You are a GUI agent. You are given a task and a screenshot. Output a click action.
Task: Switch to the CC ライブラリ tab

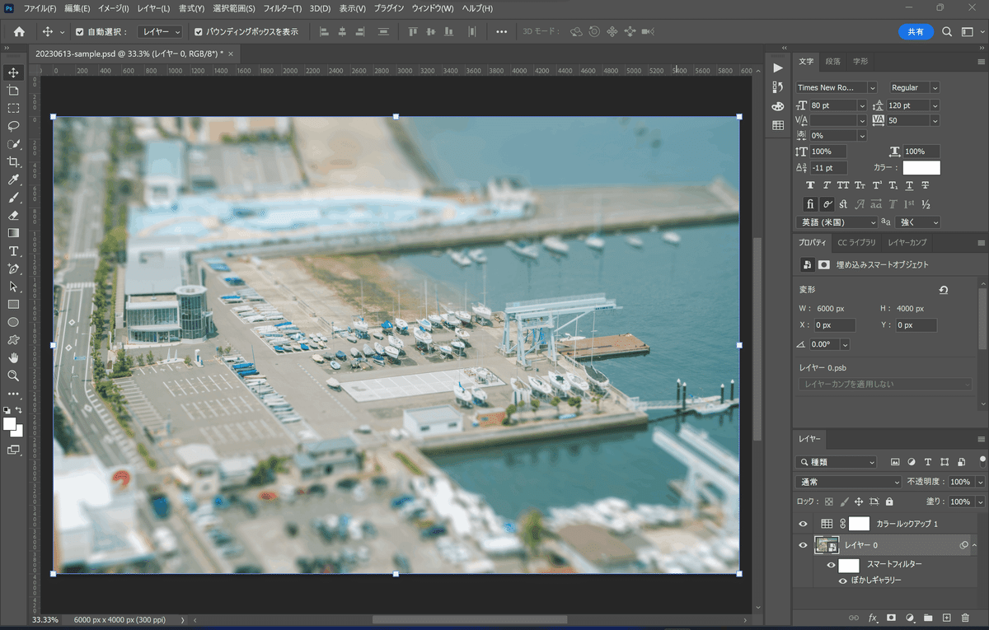click(857, 243)
